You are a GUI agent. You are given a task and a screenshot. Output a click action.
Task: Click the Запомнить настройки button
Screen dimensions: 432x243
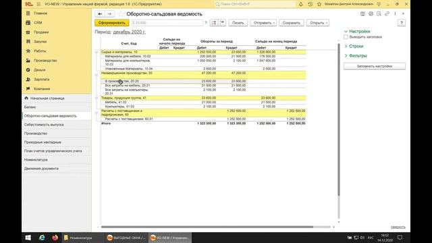tap(375, 66)
